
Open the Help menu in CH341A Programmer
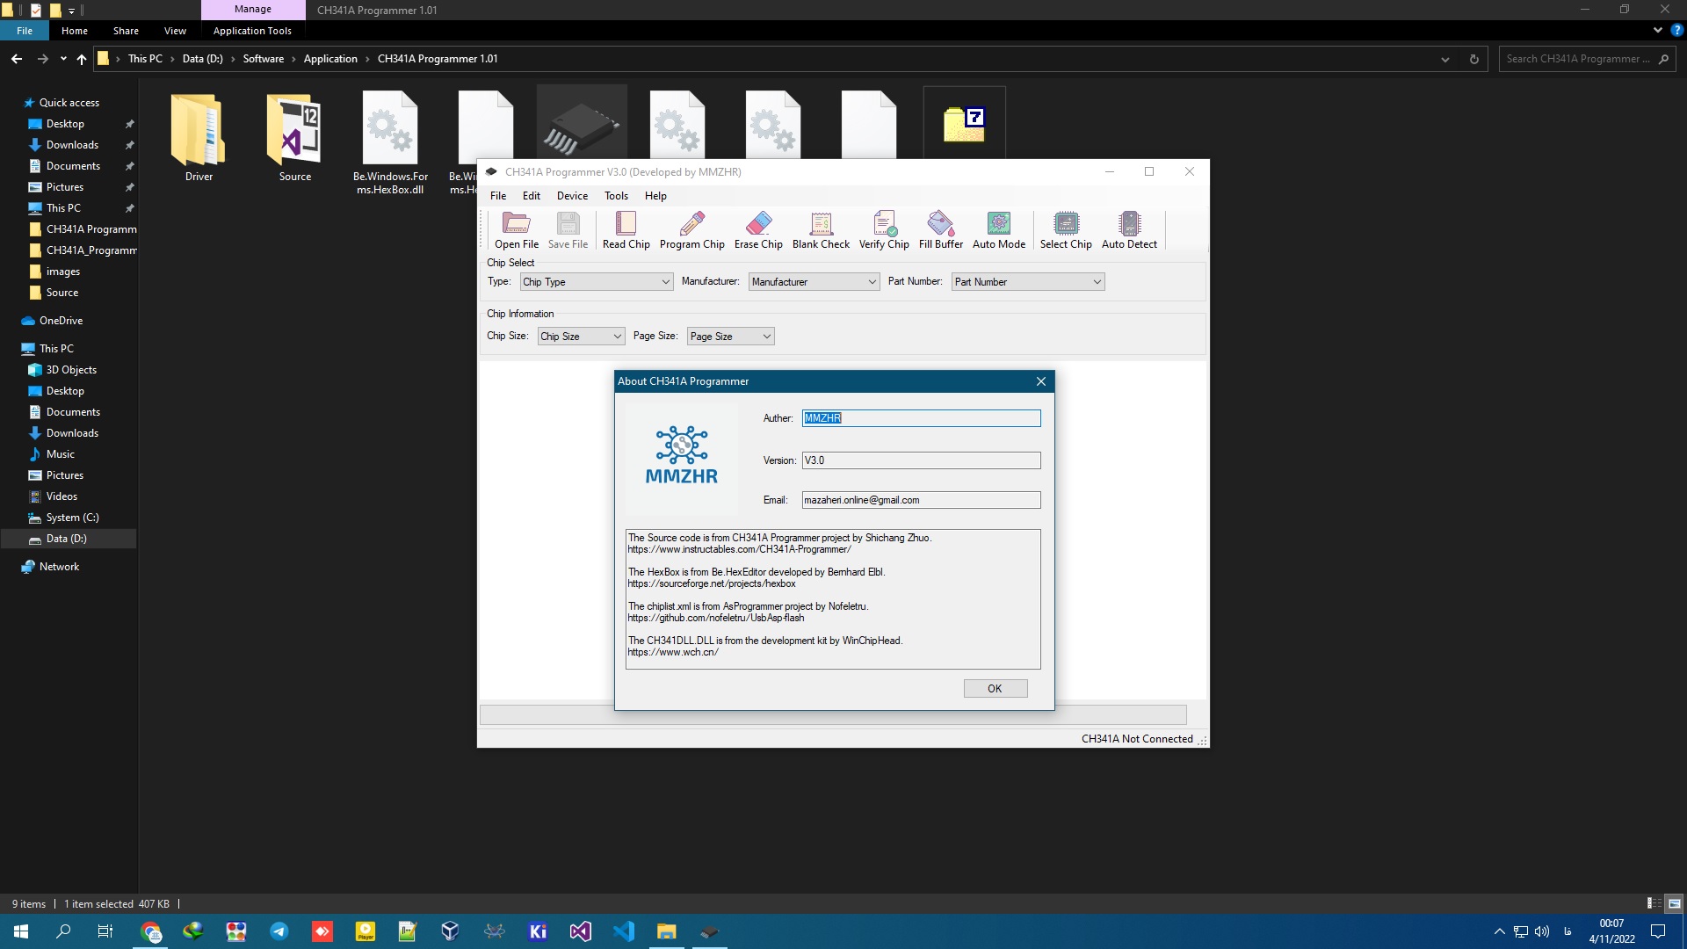[x=655, y=196]
